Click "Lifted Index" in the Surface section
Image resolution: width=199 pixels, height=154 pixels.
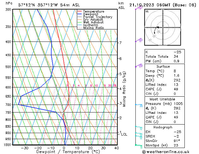click(156, 85)
